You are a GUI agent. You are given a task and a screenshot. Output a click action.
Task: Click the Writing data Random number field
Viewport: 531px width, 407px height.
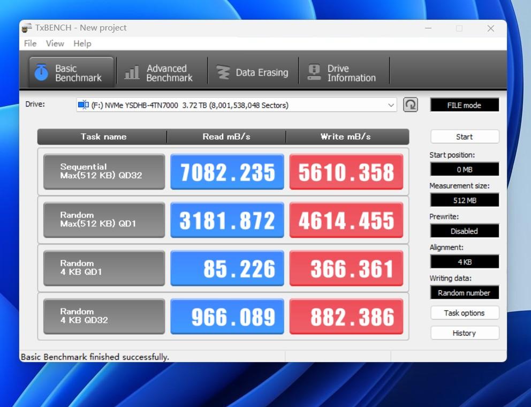(x=464, y=293)
